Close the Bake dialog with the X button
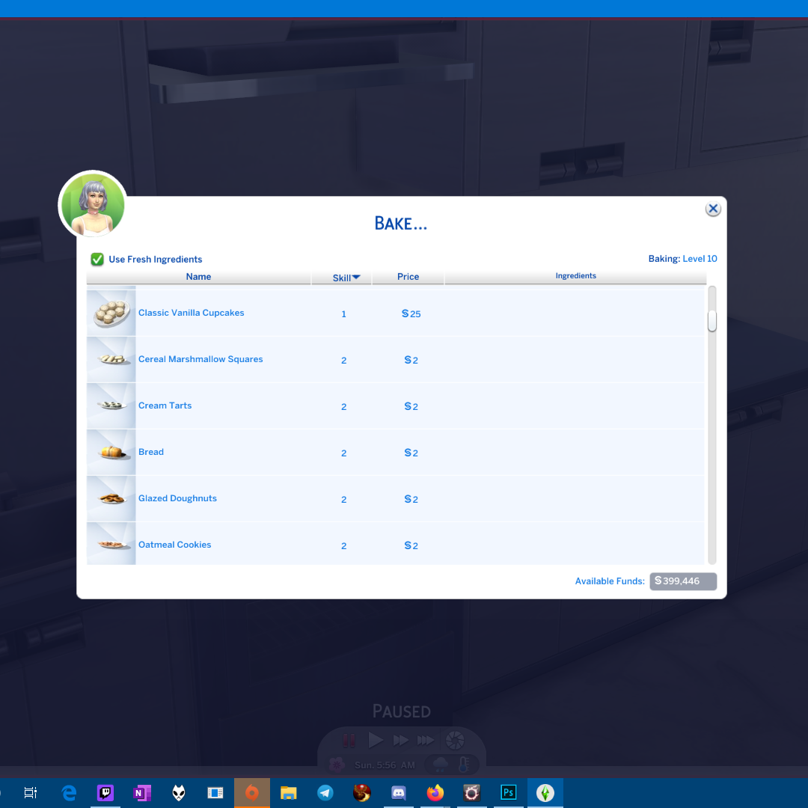 pos(713,209)
